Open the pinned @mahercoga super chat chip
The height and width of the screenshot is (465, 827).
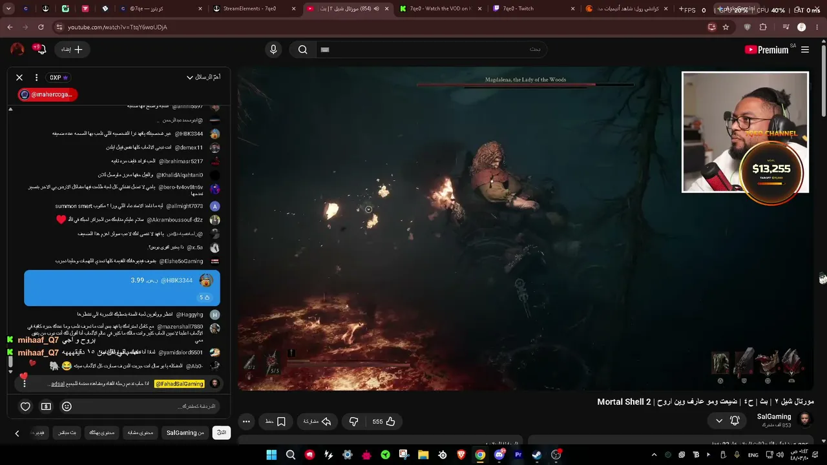(x=47, y=94)
